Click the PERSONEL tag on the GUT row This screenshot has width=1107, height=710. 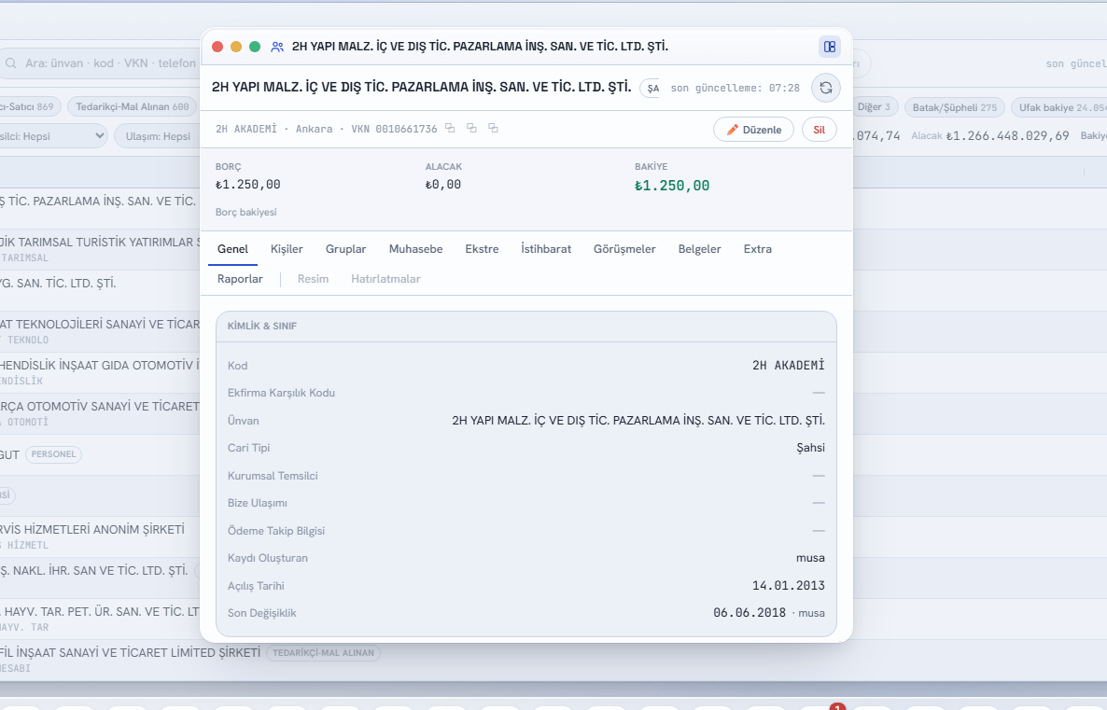click(x=53, y=454)
